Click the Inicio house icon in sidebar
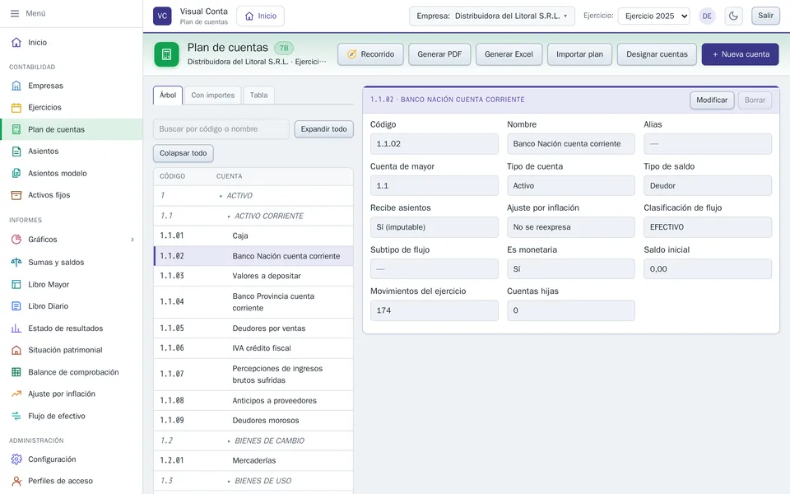Screen dimensions: 790x494 16,42
